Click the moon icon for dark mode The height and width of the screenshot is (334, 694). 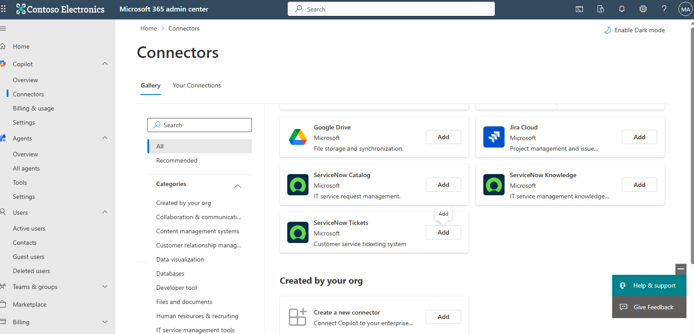(x=608, y=30)
